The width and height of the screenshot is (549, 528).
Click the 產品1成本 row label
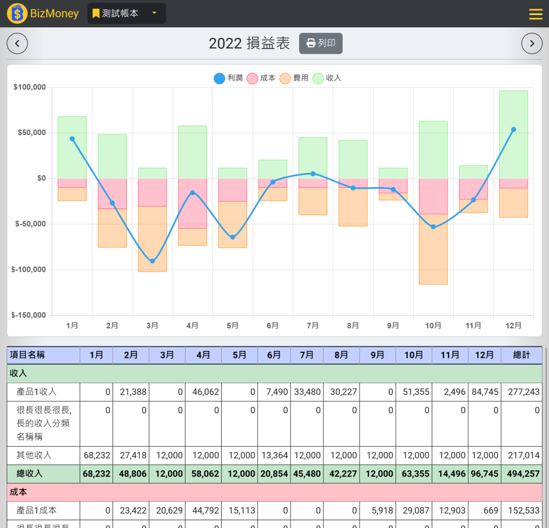click(x=36, y=510)
